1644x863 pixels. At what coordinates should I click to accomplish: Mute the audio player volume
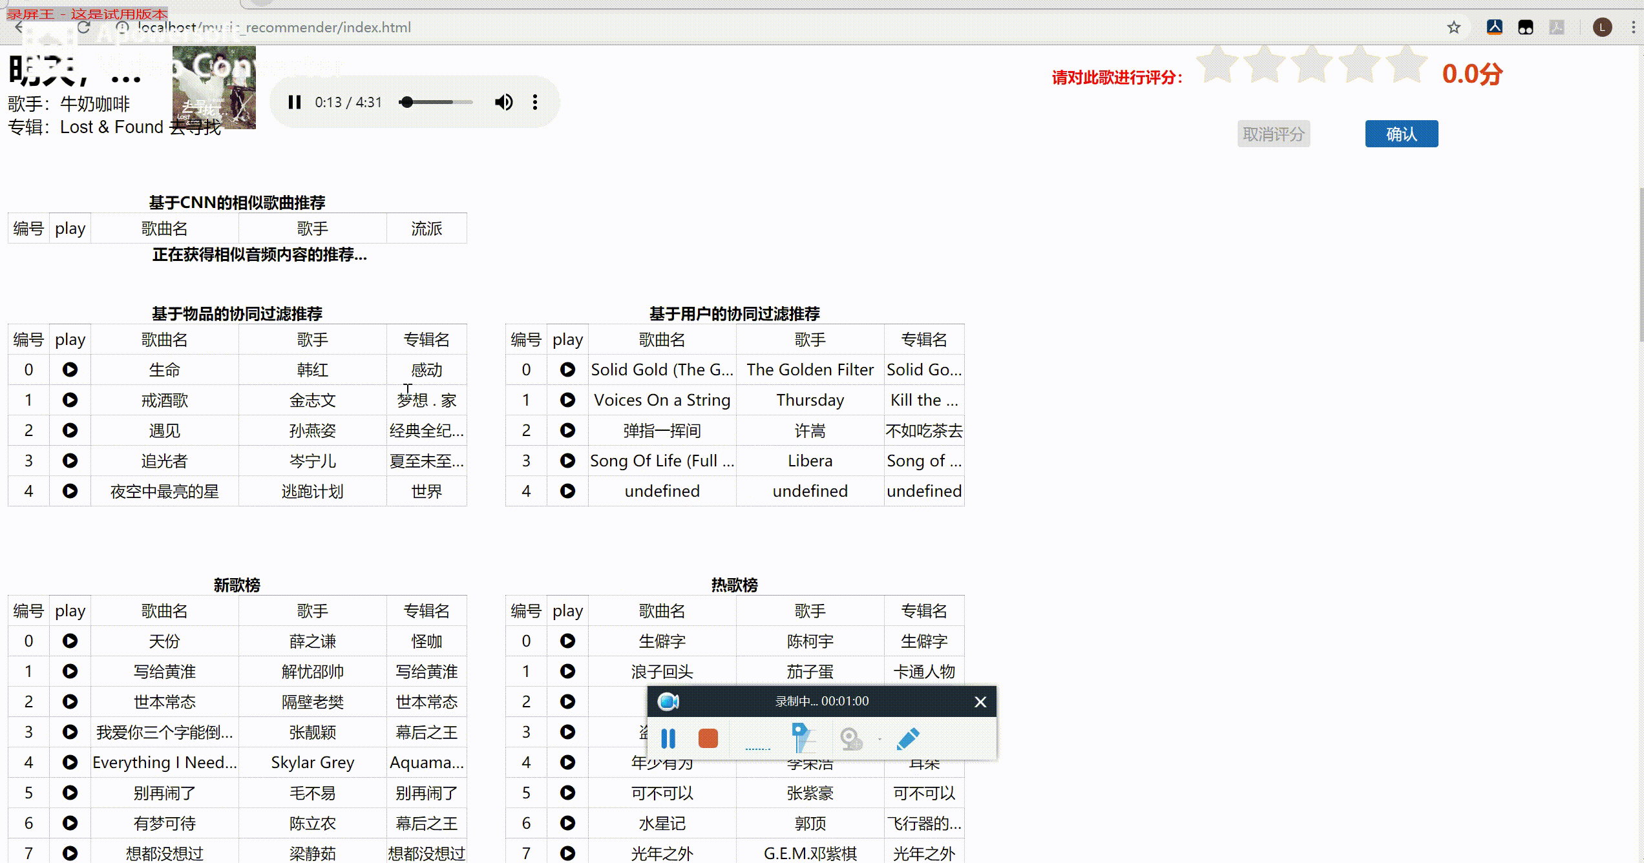click(503, 102)
